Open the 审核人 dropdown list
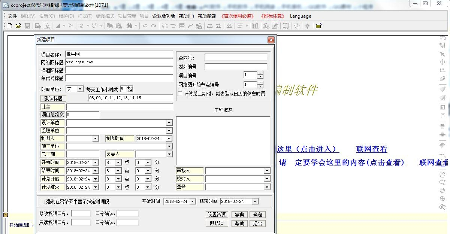The width and height of the screenshot is (450, 234). click(x=267, y=171)
